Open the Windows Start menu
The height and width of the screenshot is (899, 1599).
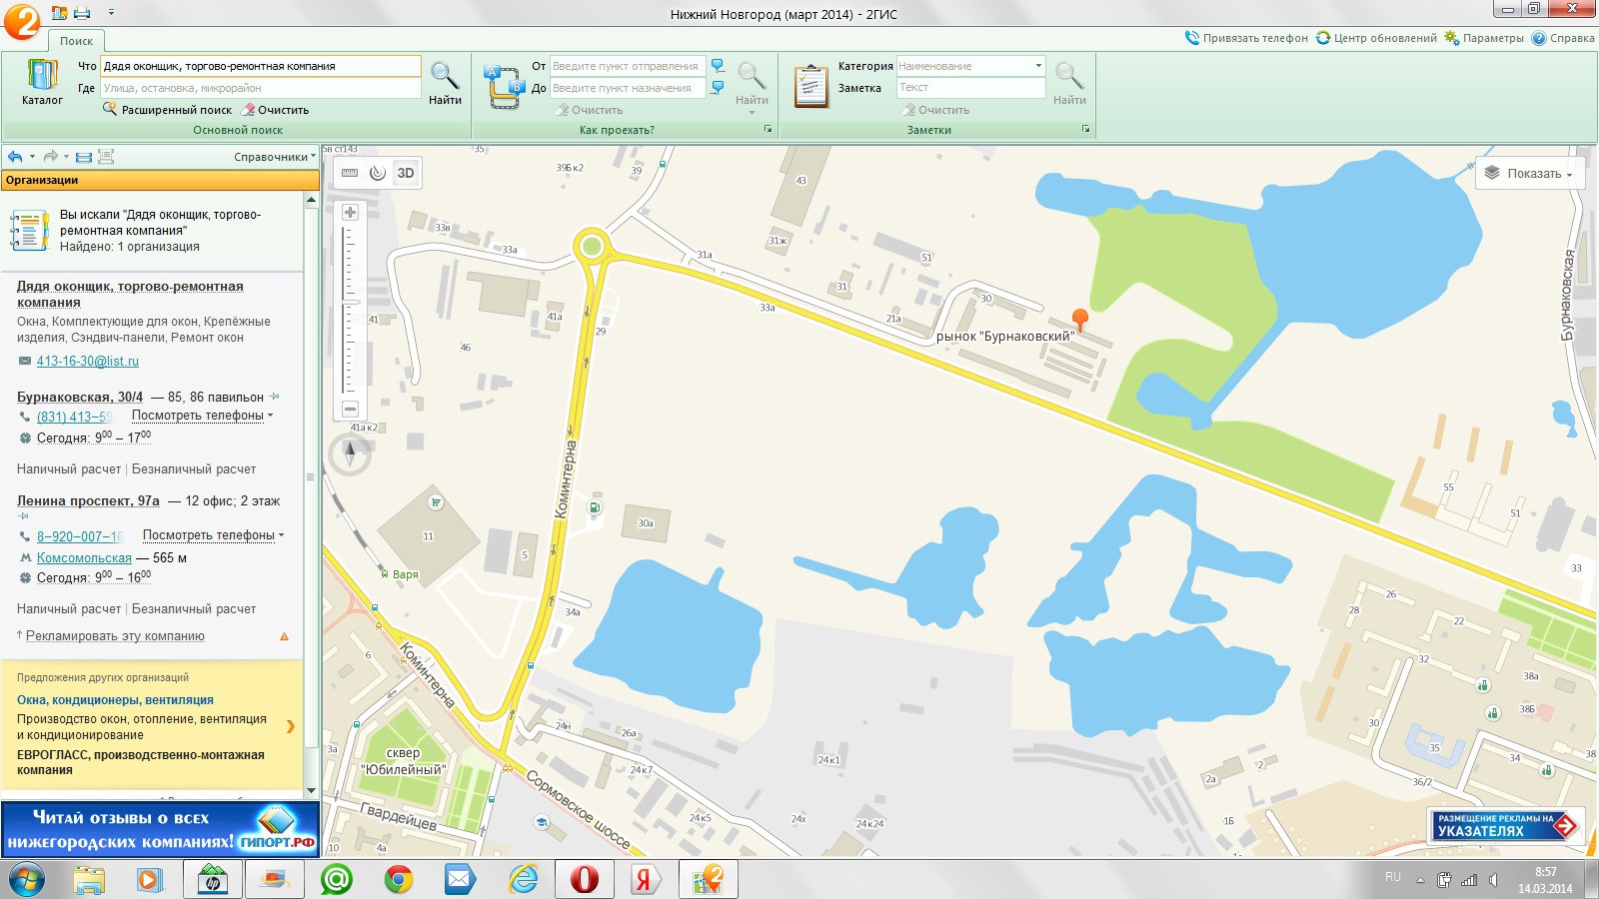pos(27,879)
